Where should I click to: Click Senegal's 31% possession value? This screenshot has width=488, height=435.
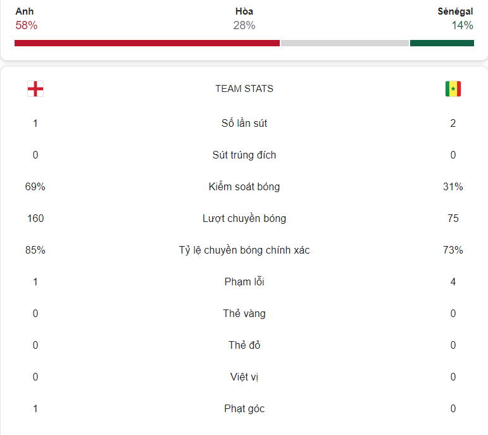click(453, 186)
